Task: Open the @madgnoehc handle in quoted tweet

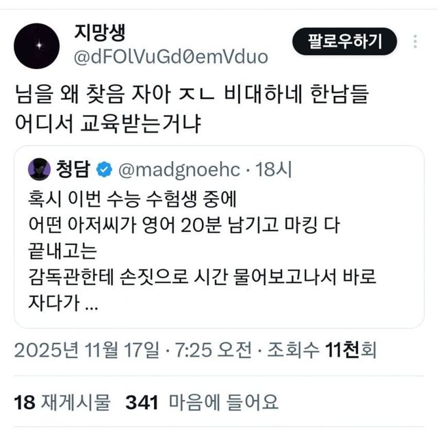Action: 179,170
